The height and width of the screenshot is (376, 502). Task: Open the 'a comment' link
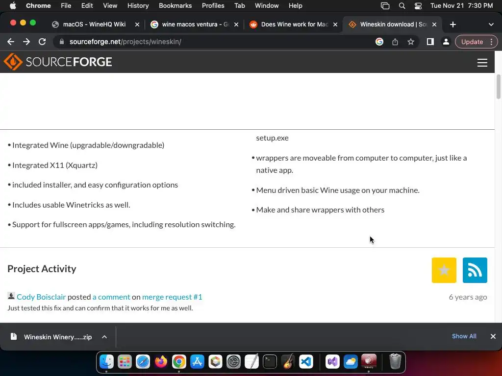click(x=111, y=297)
